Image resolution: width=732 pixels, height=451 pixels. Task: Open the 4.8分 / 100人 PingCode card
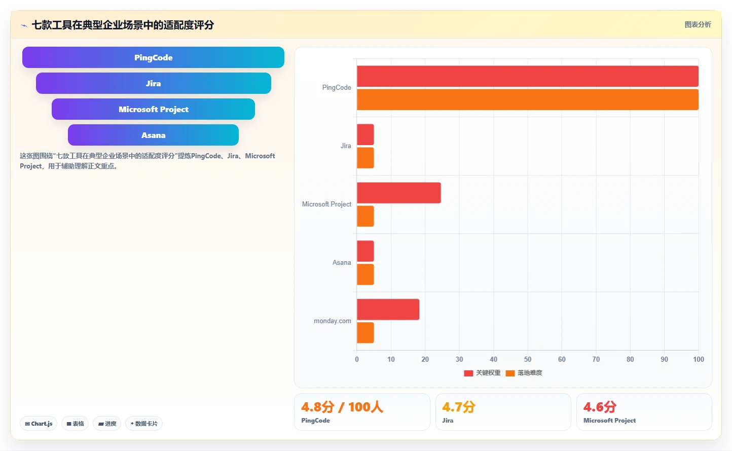[x=362, y=412]
